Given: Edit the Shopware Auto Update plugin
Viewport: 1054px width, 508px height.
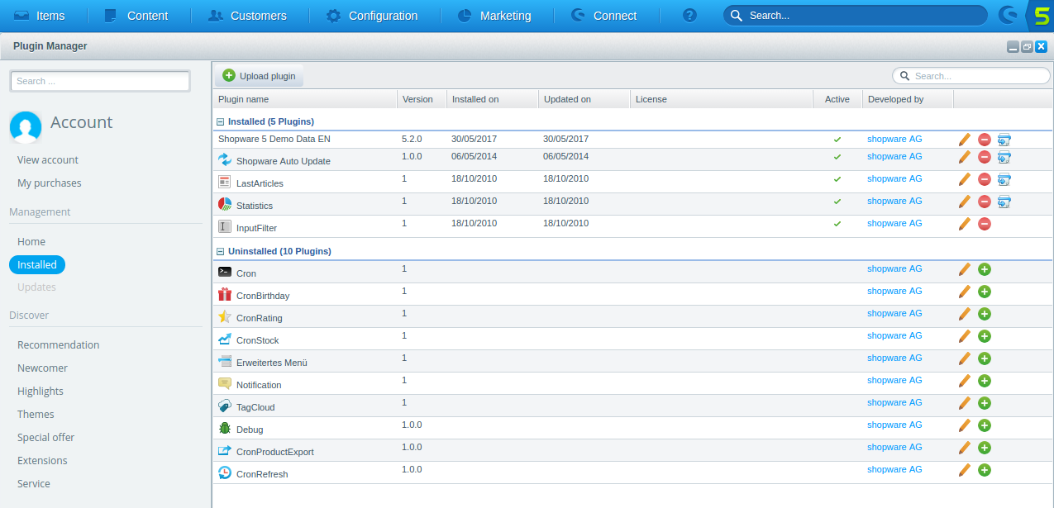Looking at the screenshot, I should pos(965,157).
